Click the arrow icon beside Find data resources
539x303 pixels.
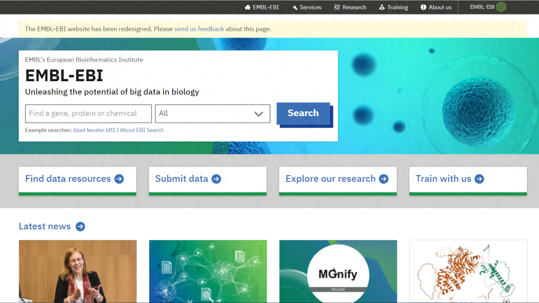coord(119,179)
